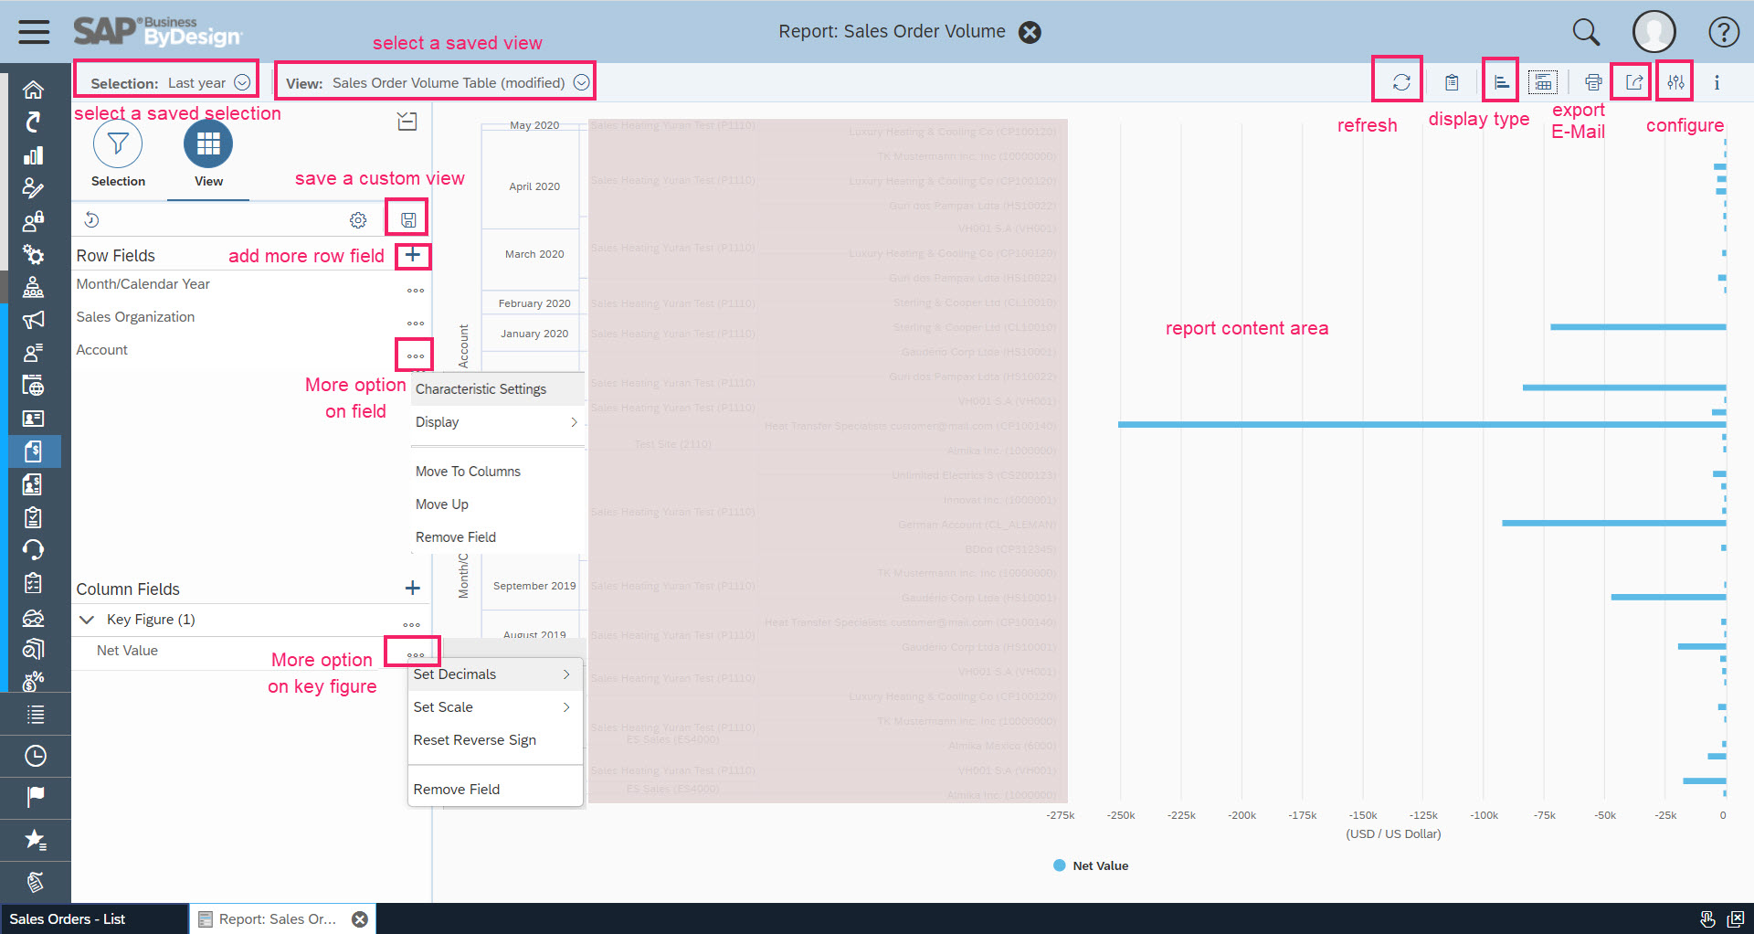This screenshot has width=1754, height=934.
Task: Click the September 2019 axis label
Action: [534, 586]
